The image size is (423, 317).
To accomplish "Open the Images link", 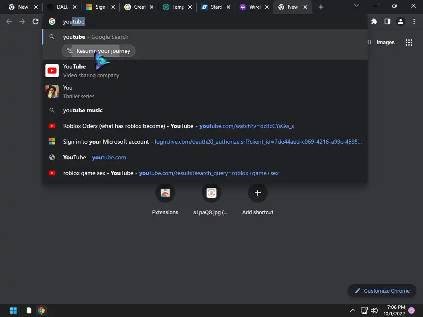I will (x=385, y=43).
